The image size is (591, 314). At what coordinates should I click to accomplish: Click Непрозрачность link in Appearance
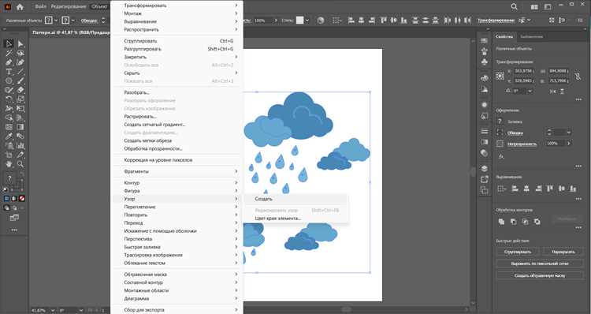pos(522,144)
